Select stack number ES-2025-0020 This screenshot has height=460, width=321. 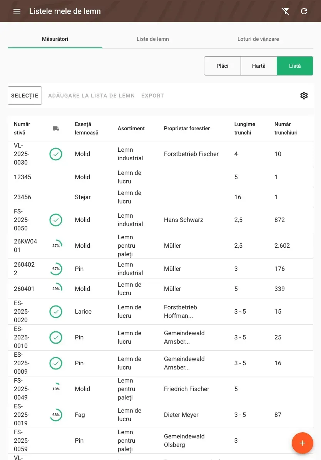click(x=22, y=312)
